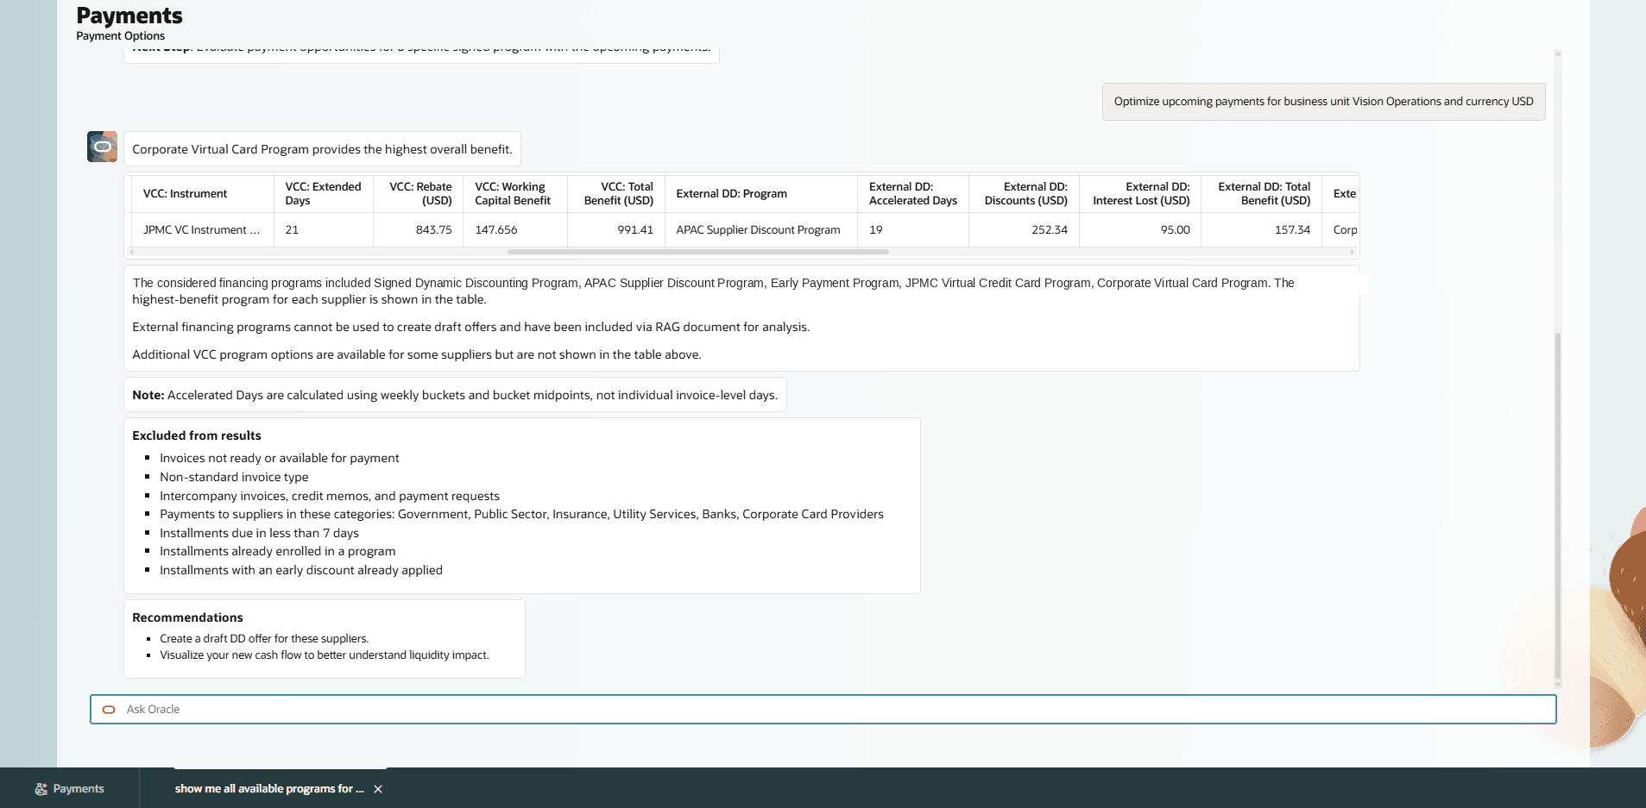Click the 'External DD: Discounts (USD)' header

1025,193
